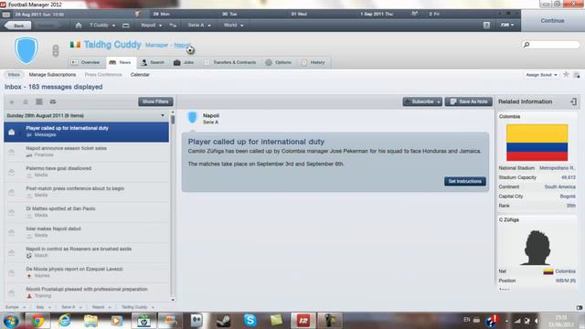The width and height of the screenshot is (585, 329).
Task: Click the Set Instructions button
Action: click(465, 181)
